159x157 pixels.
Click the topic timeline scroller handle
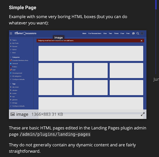[x=156, y=5]
